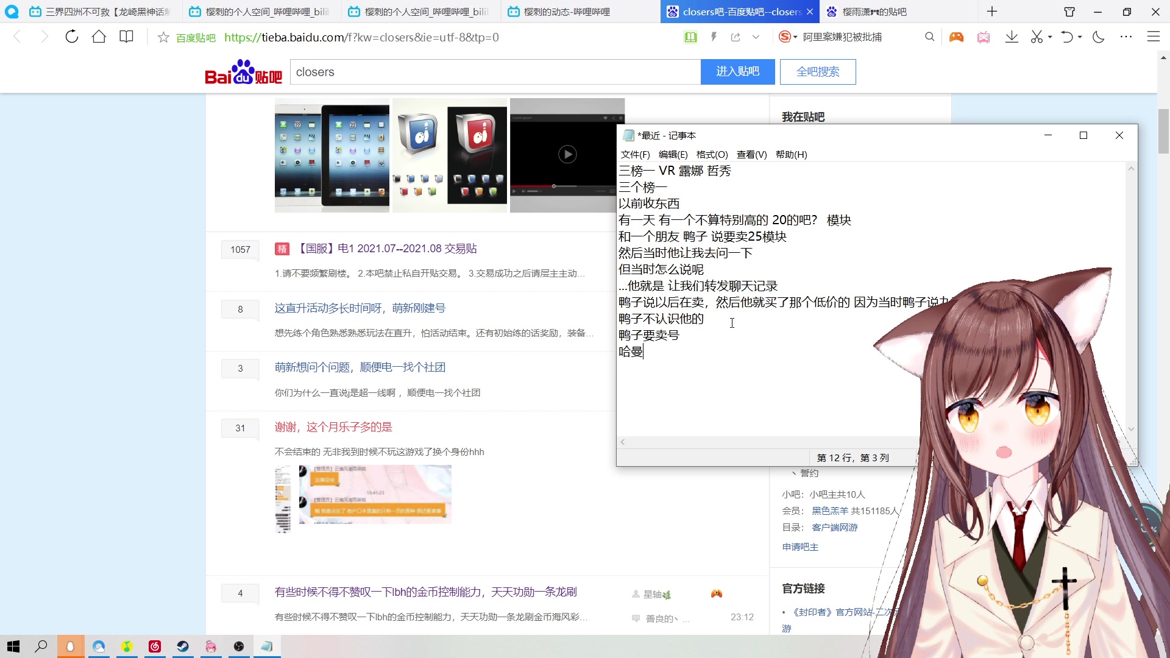Click the 进入贴吧 button
The width and height of the screenshot is (1170, 658).
(737, 72)
